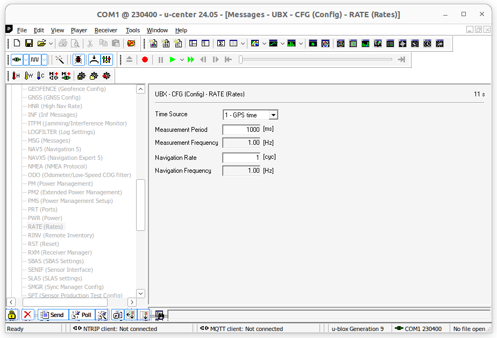Click the Save icon in toolbar
Viewport: 497px width, 338px height.
29,43
